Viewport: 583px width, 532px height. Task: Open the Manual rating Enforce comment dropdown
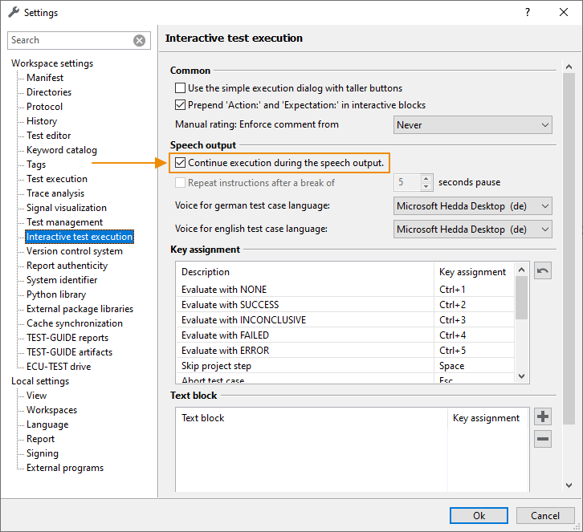(473, 125)
